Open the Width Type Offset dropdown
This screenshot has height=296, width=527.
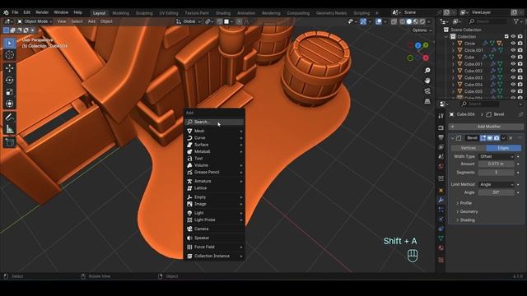click(x=496, y=156)
